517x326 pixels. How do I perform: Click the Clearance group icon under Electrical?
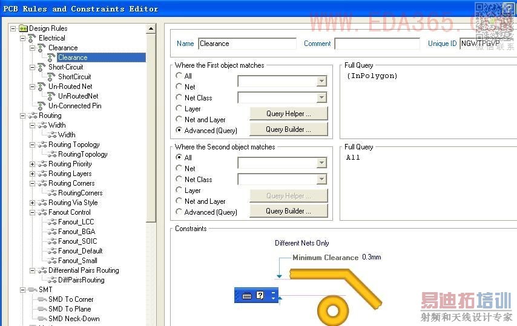pyautogui.click(x=42, y=48)
